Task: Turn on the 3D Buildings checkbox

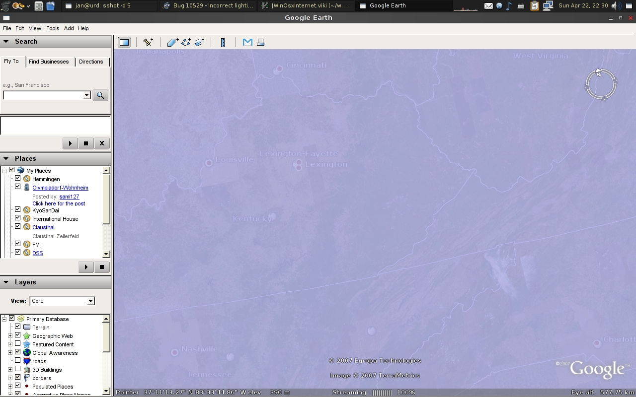Action: click(18, 369)
